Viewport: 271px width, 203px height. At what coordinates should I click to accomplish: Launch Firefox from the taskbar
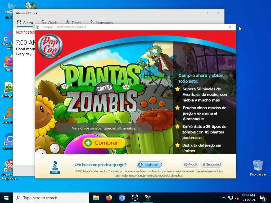[109, 198]
